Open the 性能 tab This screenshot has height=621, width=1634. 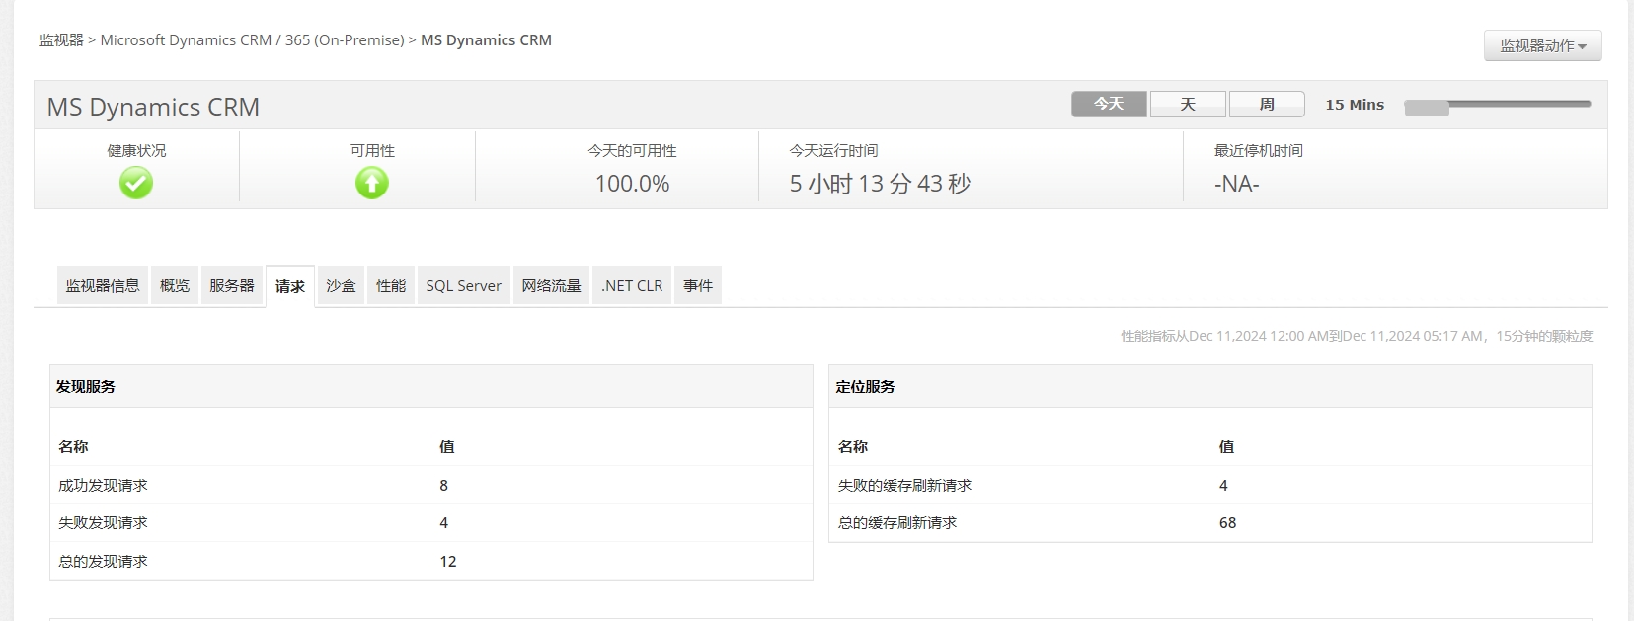391,285
